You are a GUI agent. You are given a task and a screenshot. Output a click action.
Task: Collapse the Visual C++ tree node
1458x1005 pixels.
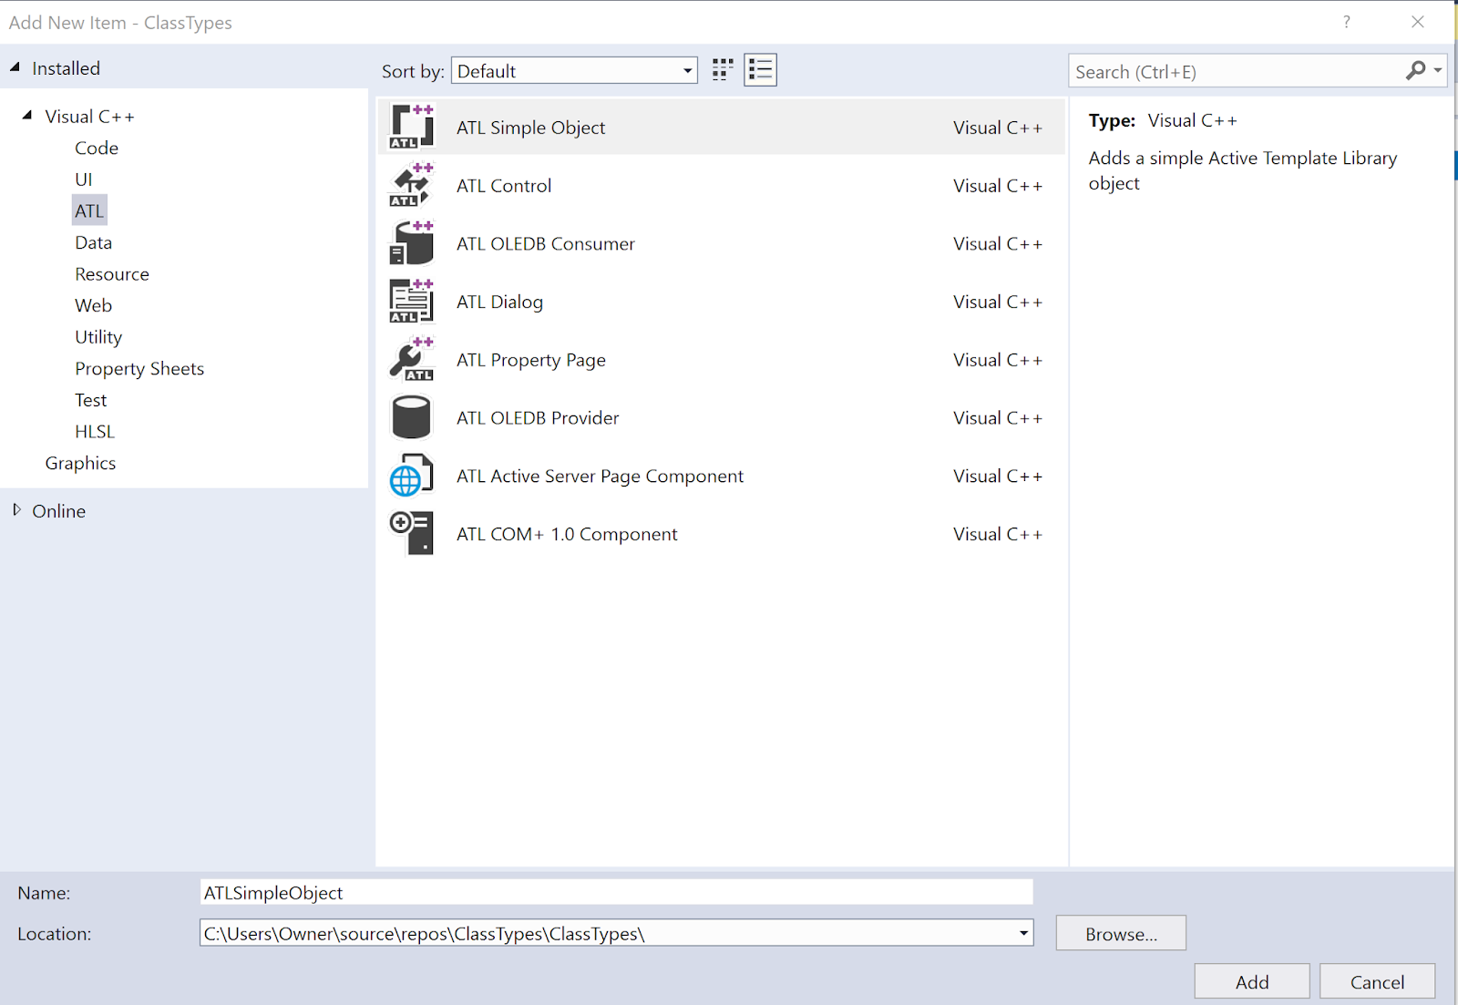[x=27, y=116]
